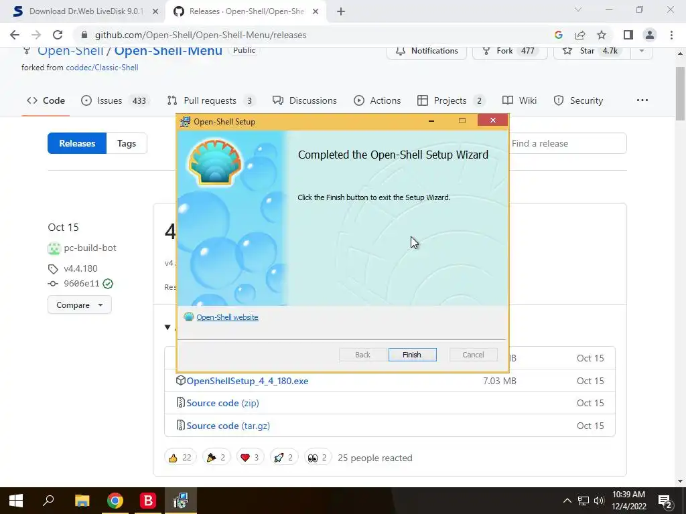
Task: Fork the repository
Action: coord(510,51)
